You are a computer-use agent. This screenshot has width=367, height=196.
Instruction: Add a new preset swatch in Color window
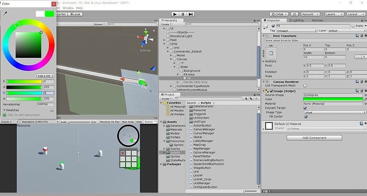coord(5,115)
